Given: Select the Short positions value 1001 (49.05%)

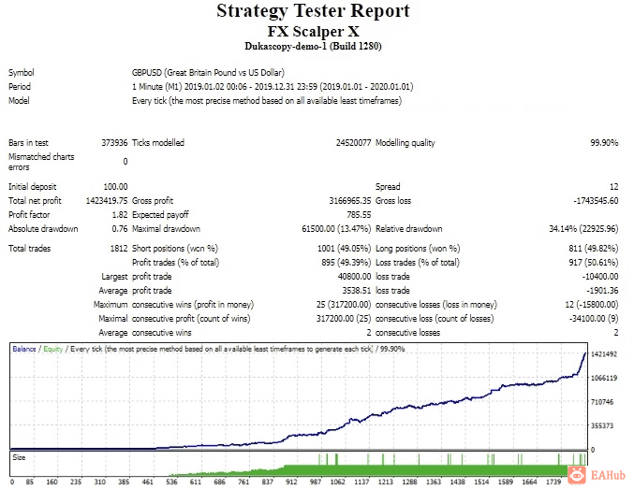Looking at the screenshot, I should point(344,249).
